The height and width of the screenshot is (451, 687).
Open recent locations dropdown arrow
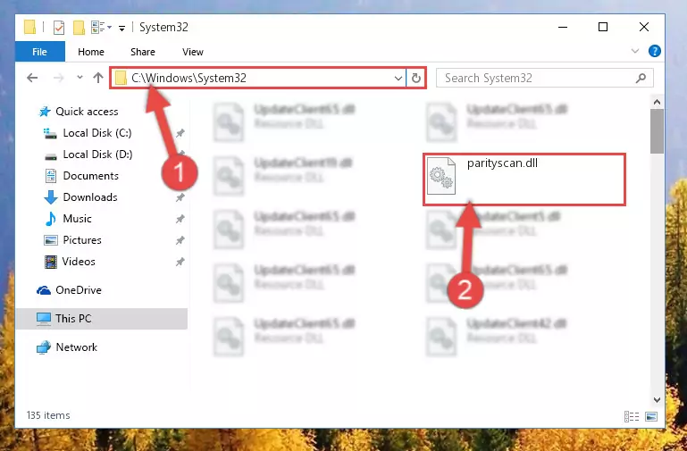coord(80,78)
